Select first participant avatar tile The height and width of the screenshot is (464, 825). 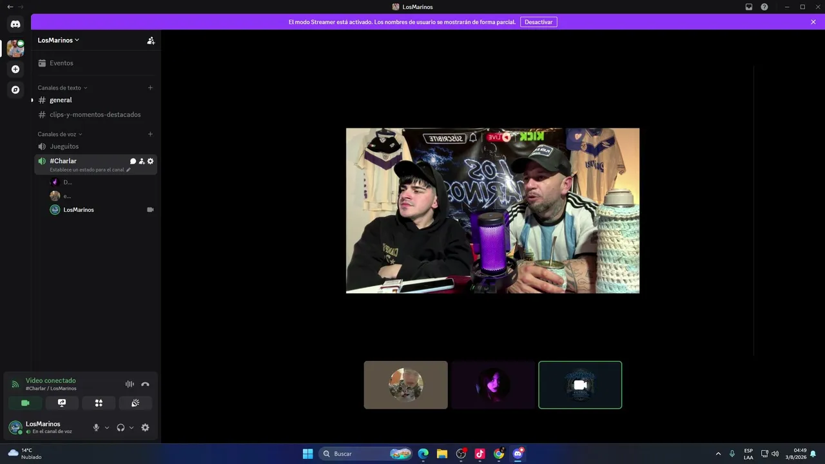tap(405, 385)
